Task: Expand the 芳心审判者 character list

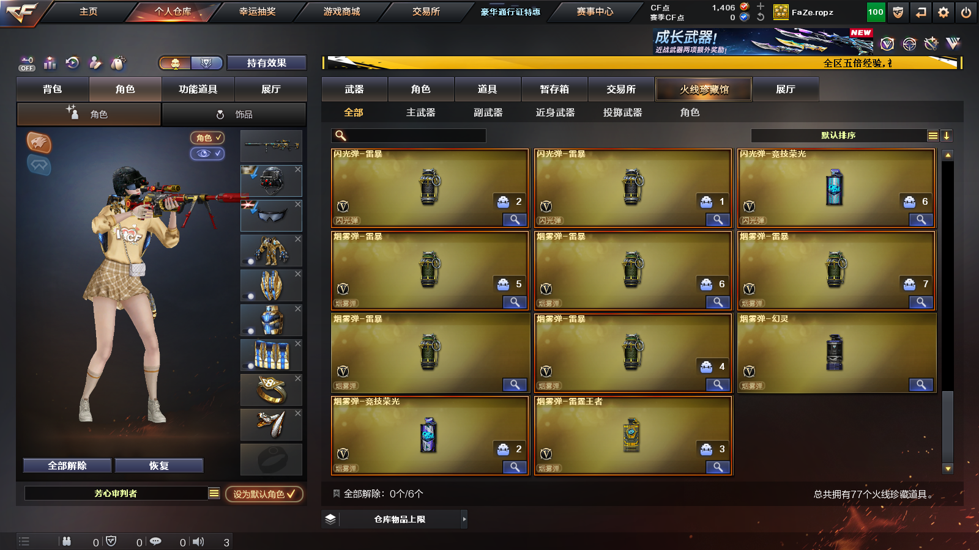Action: click(x=214, y=493)
